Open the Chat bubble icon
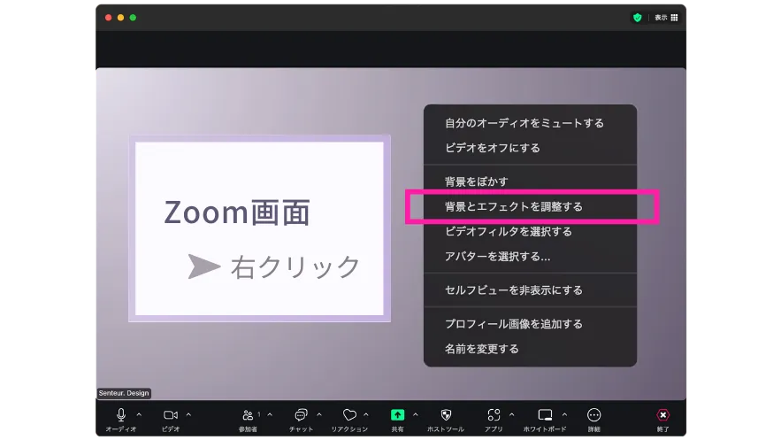This screenshot has width=781, height=440. click(301, 414)
